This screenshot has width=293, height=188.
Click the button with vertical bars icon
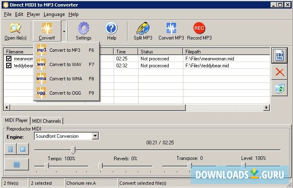[17, 165]
